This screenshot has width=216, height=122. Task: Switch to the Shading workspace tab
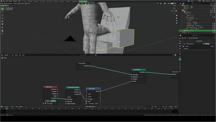[x=56, y=1]
